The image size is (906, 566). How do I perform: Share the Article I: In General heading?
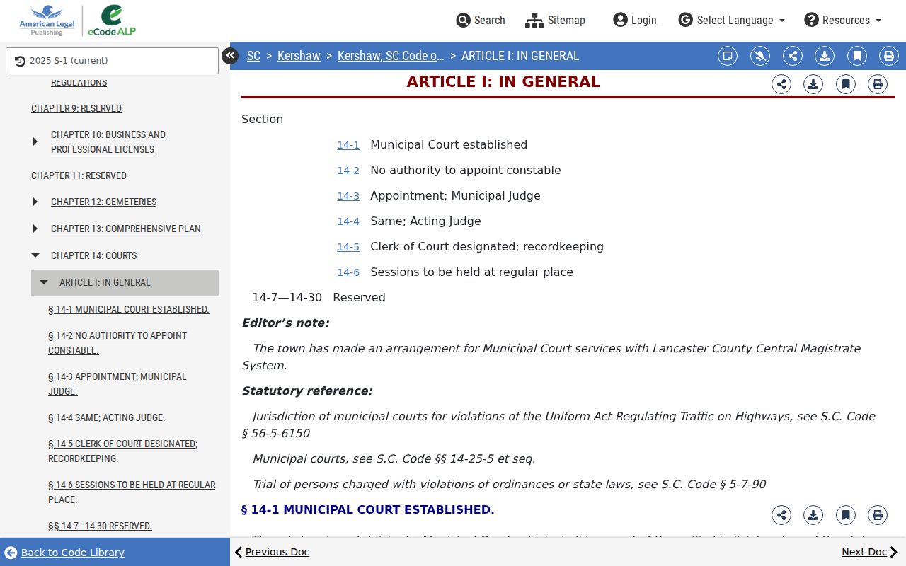[x=781, y=84]
